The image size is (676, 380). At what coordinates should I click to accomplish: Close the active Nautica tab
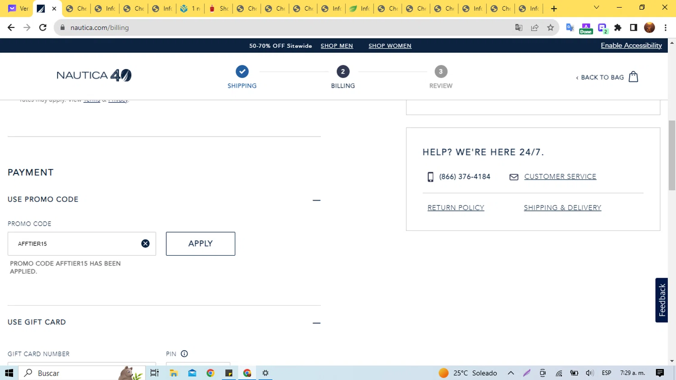point(54,9)
